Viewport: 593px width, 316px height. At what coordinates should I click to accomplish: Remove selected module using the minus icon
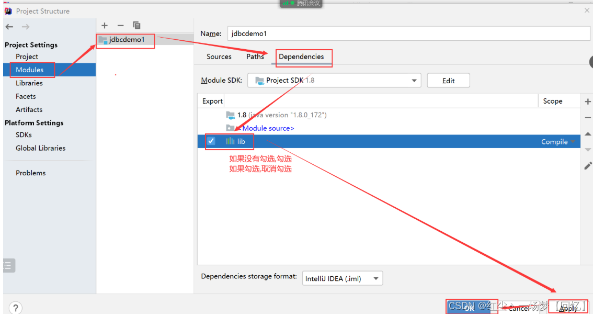click(x=120, y=25)
